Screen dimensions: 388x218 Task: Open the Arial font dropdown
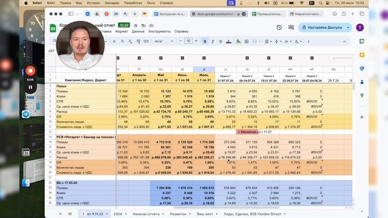pyautogui.click(x=164, y=41)
